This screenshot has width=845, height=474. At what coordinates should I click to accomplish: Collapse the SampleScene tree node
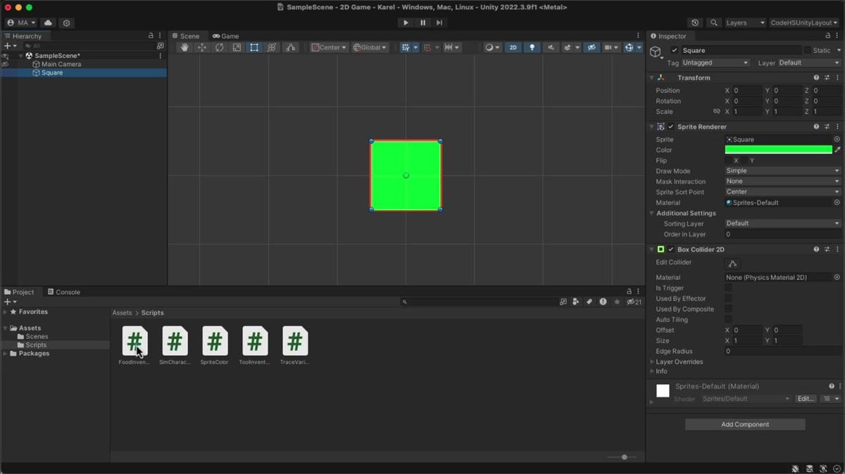coord(21,56)
